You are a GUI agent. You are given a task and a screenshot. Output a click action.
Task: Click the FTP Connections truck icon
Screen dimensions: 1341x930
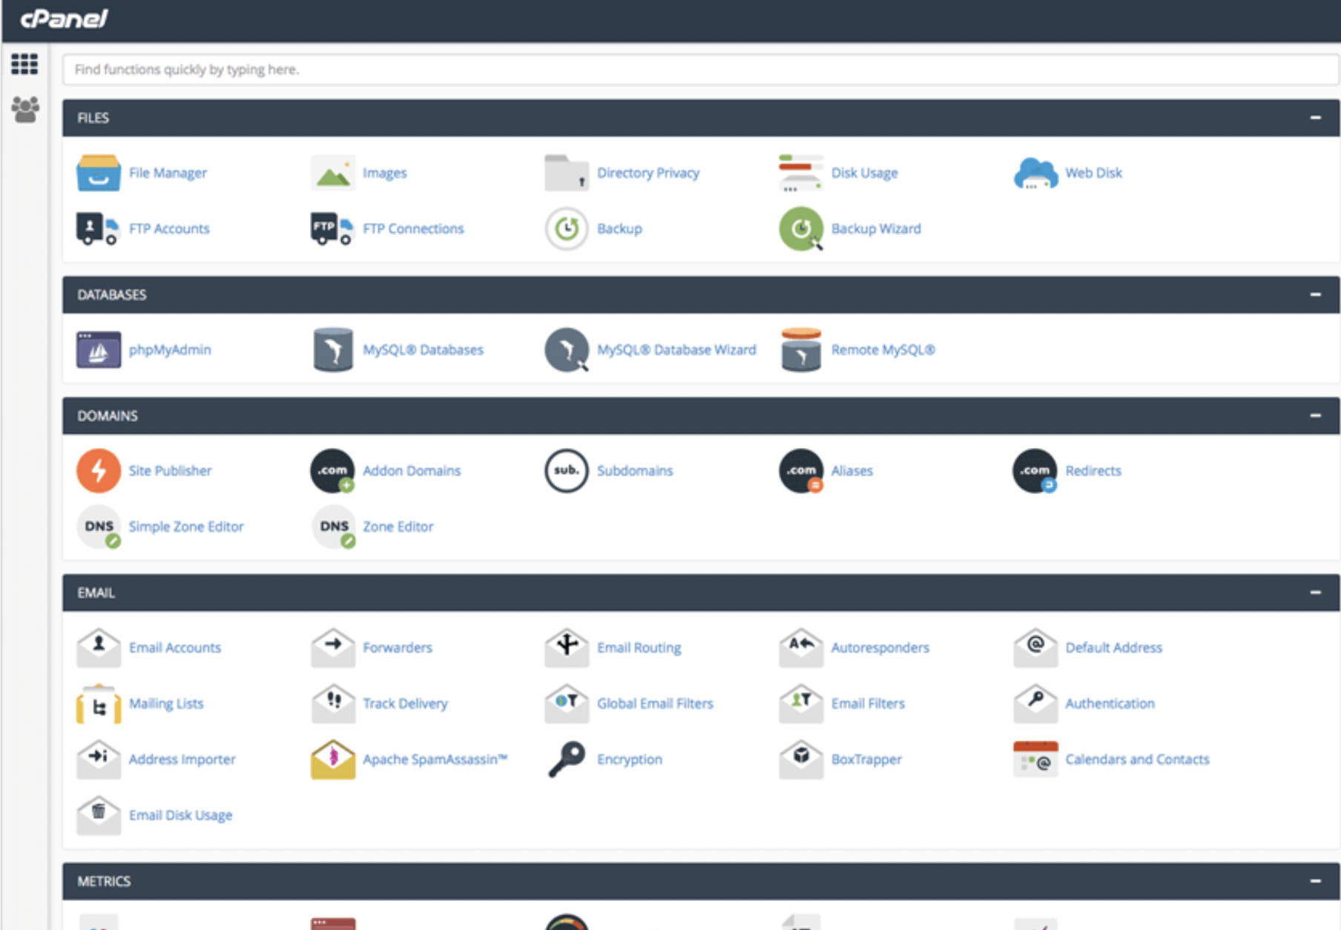[x=331, y=228]
